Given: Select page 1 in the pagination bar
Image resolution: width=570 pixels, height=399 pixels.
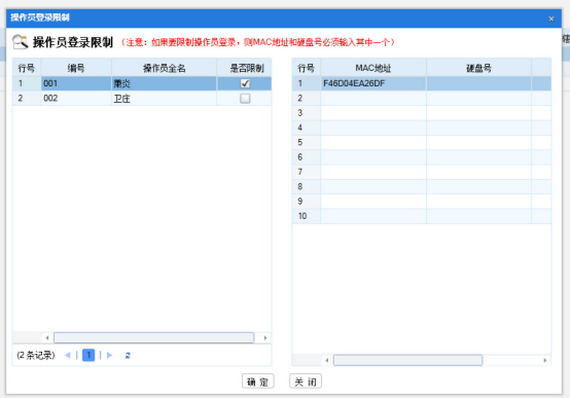Looking at the screenshot, I should click(89, 355).
